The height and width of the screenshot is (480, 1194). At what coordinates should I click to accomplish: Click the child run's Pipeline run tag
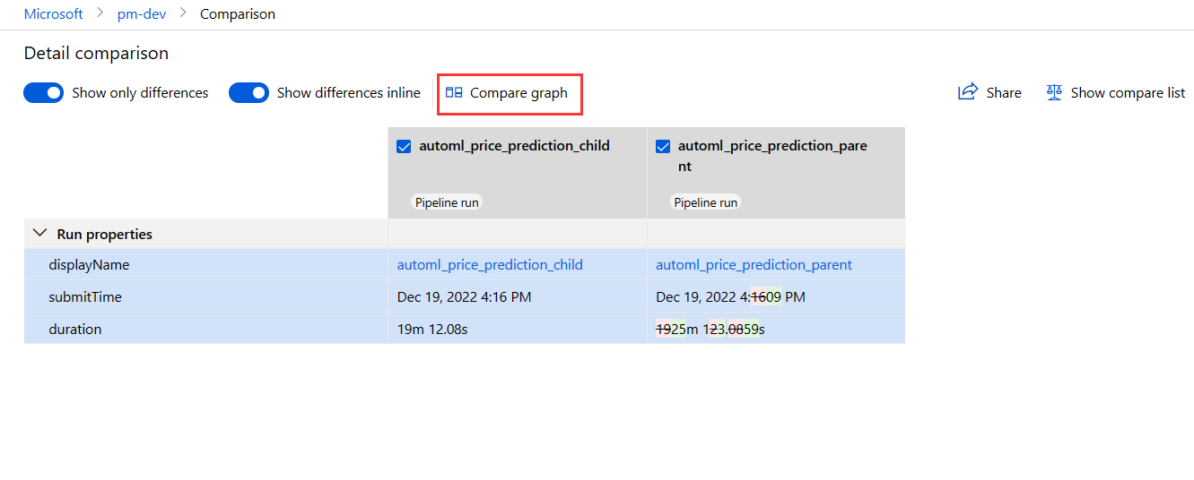tap(446, 202)
